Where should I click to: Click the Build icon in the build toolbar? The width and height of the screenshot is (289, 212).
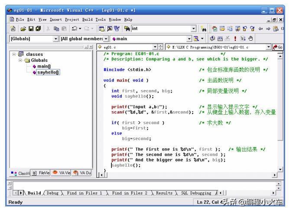coord(220,39)
